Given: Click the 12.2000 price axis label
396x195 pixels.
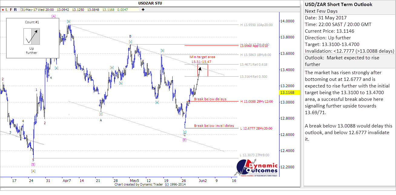Looking at the screenshot, I should coord(288,167).
